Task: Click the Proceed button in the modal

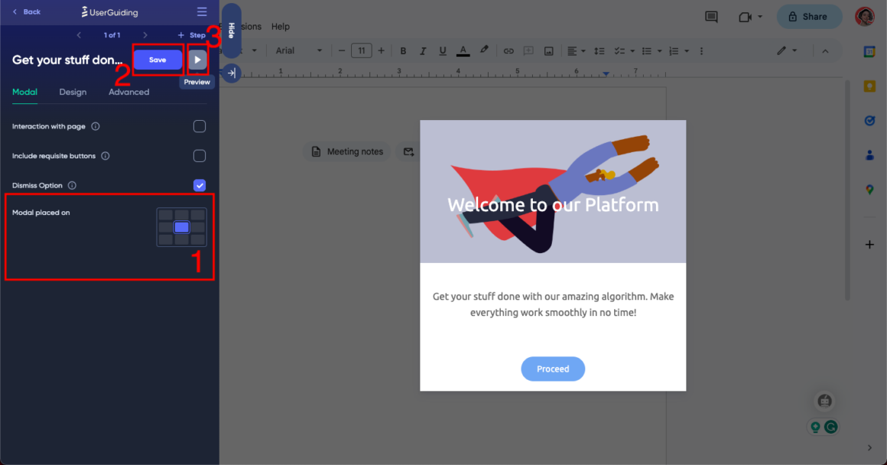Action: pos(553,369)
